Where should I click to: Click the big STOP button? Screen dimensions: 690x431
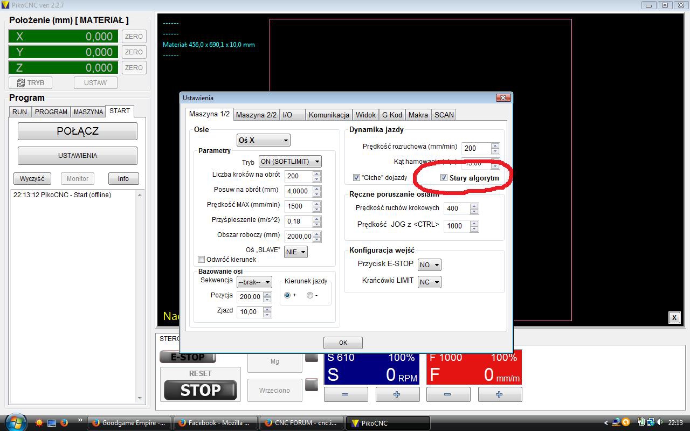[201, 390]
